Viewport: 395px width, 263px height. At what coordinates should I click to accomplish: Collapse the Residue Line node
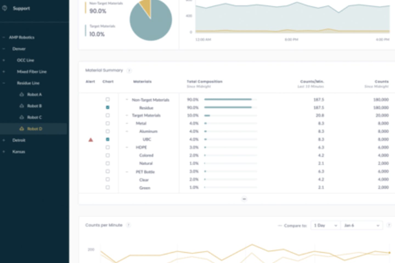(4, 83)
